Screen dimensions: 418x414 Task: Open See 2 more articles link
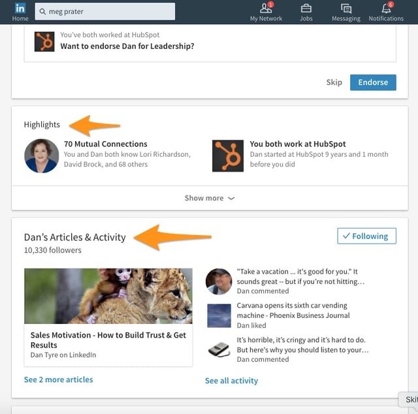point(58,379)
